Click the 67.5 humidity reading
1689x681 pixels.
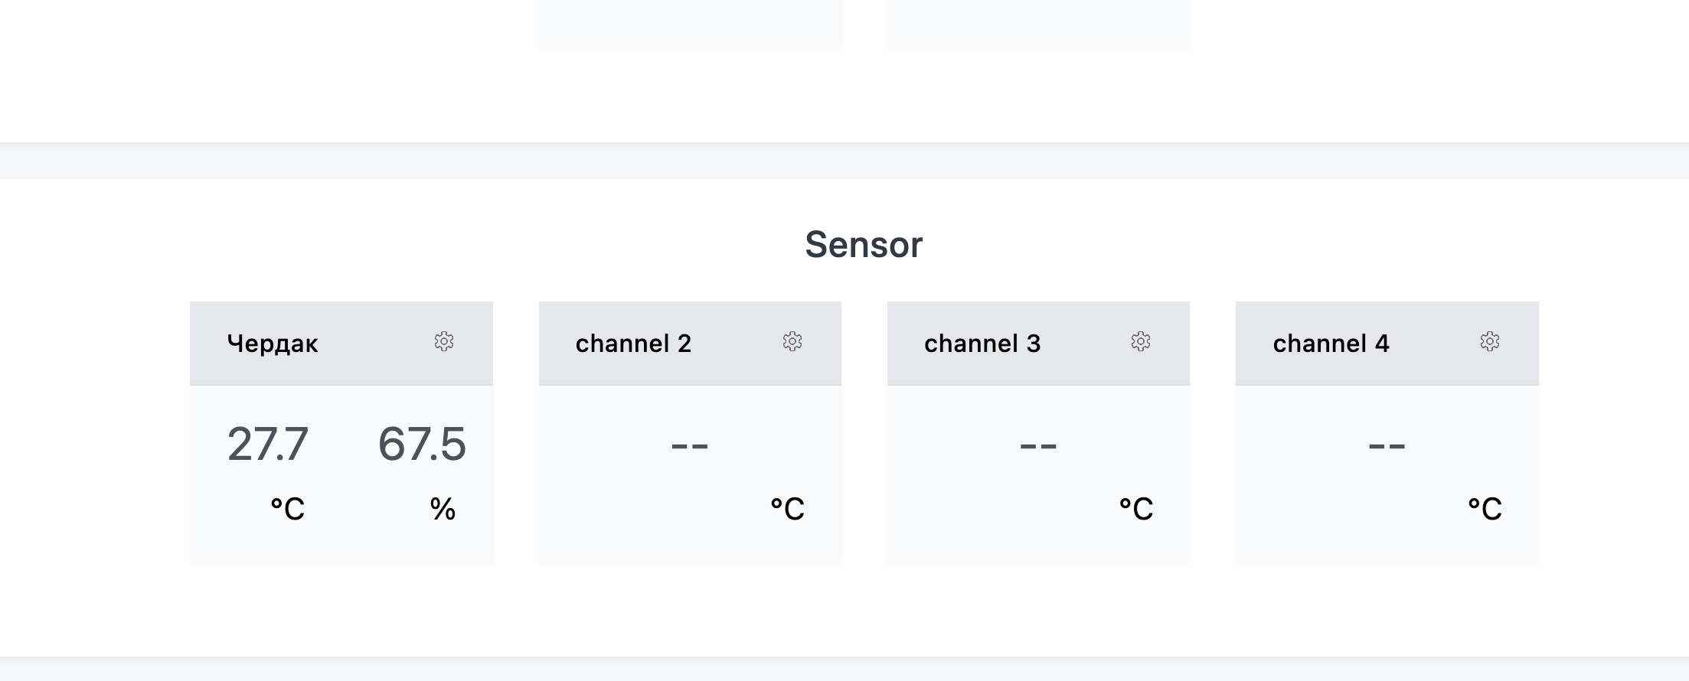point(422,444)
